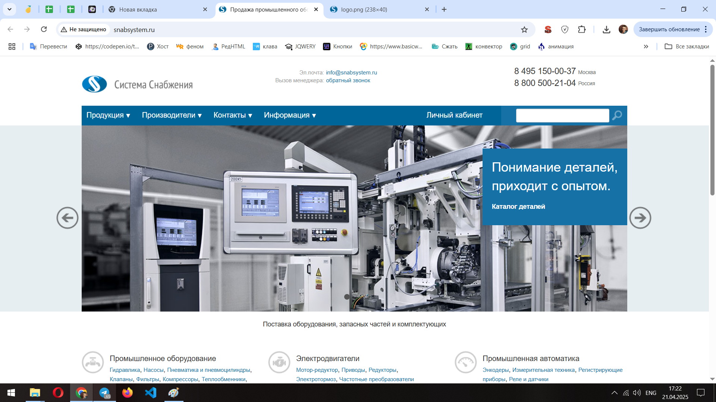This screenshot has width=716, height=402.
Task: Expand the Информация dropdown menu
Action: click(x=290, y=115)
